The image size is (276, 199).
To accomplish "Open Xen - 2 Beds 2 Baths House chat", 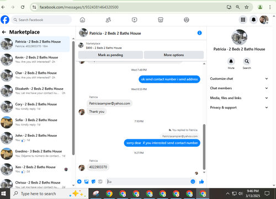I will pyautogui.click(x=35, y=169).
